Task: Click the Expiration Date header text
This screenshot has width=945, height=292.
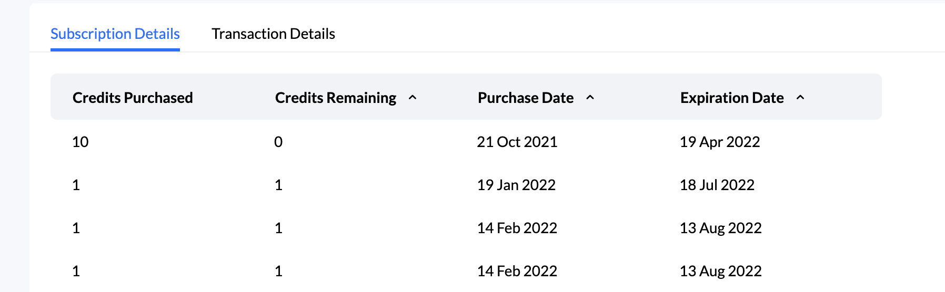Action: (732, 98)
